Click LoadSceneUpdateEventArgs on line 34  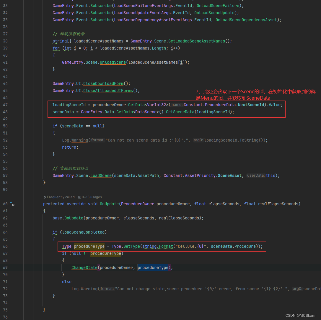142,13
